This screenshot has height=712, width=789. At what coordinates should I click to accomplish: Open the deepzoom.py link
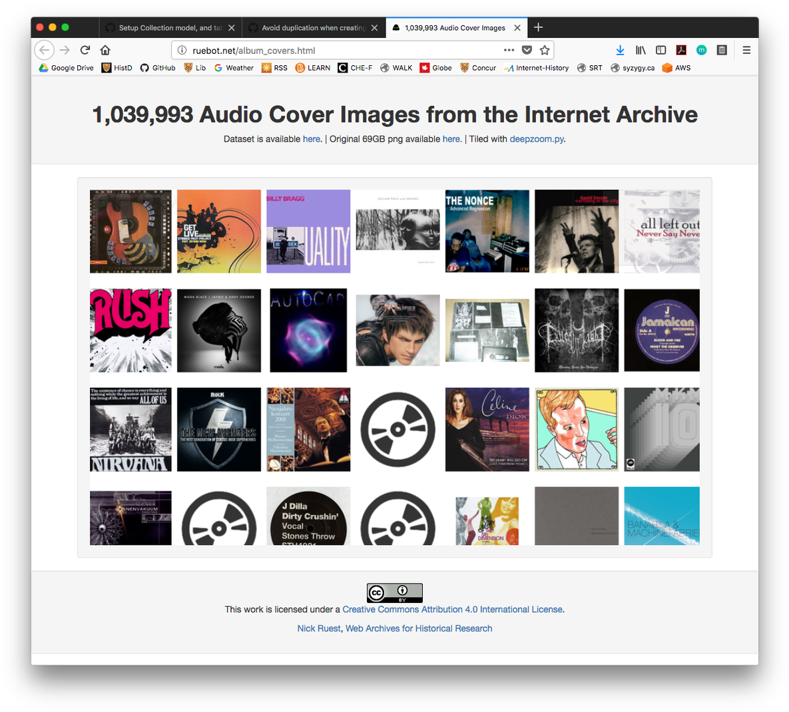tap(537, 138)
